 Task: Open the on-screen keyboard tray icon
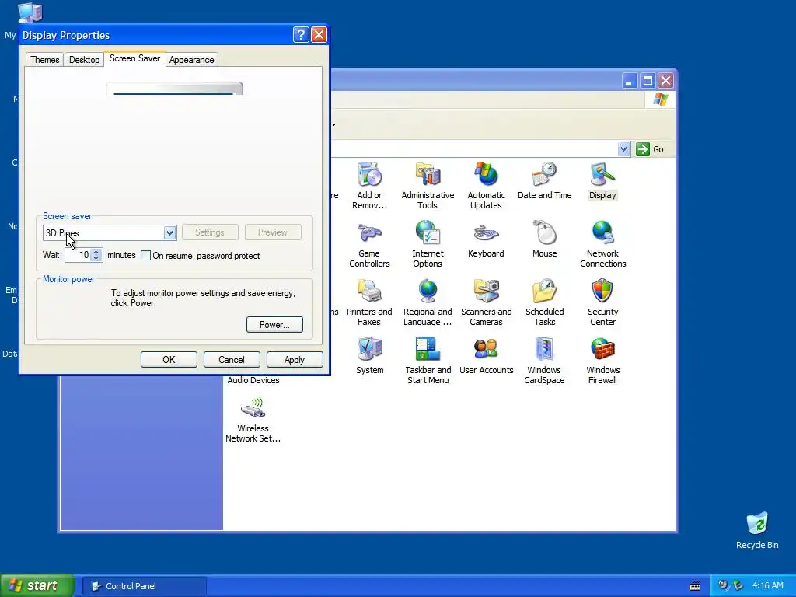(695, 586)
